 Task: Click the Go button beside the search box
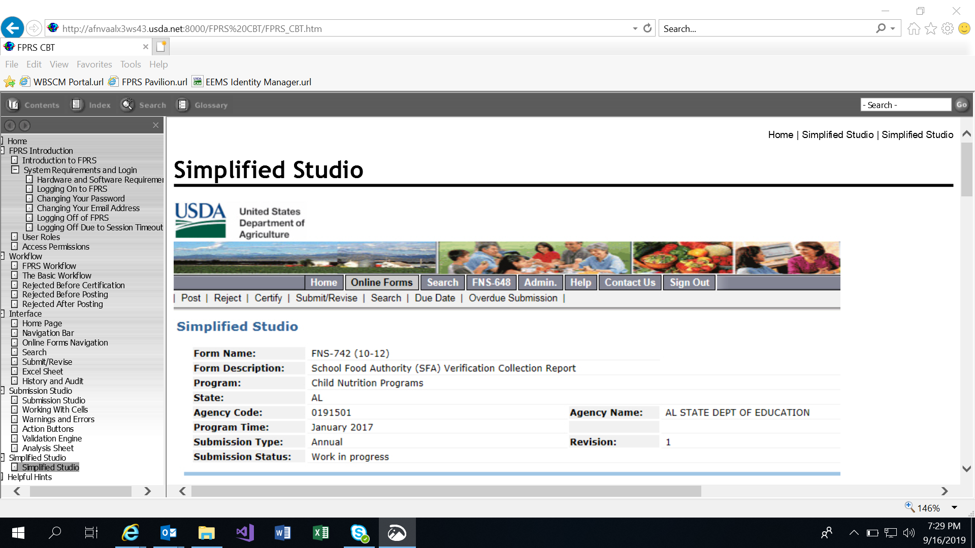(961, 105)
